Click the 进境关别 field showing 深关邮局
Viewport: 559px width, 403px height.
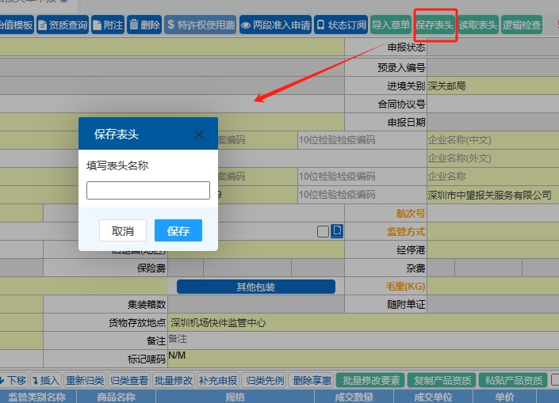tap(492, 86)
